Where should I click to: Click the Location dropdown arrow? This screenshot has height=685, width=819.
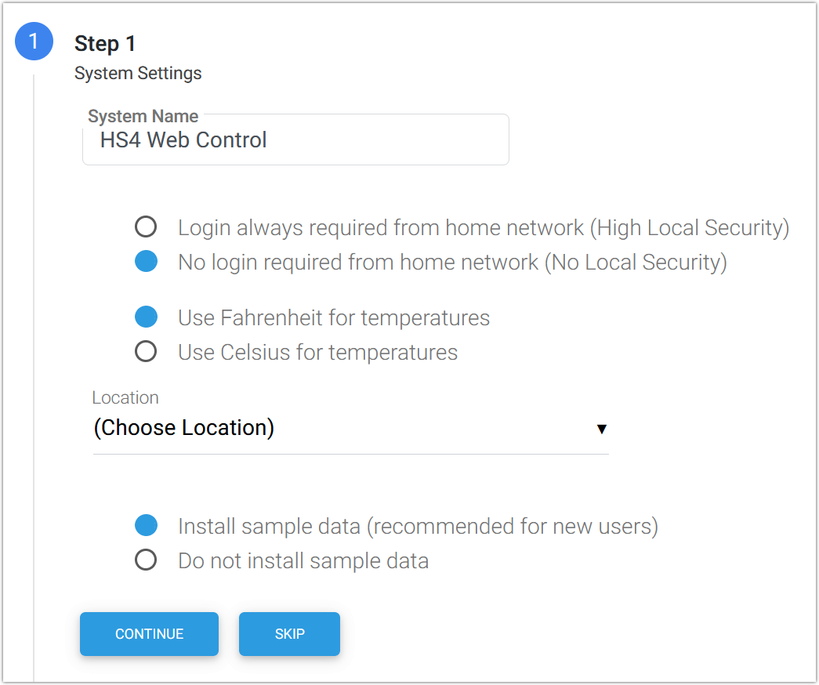coord(601,429)
